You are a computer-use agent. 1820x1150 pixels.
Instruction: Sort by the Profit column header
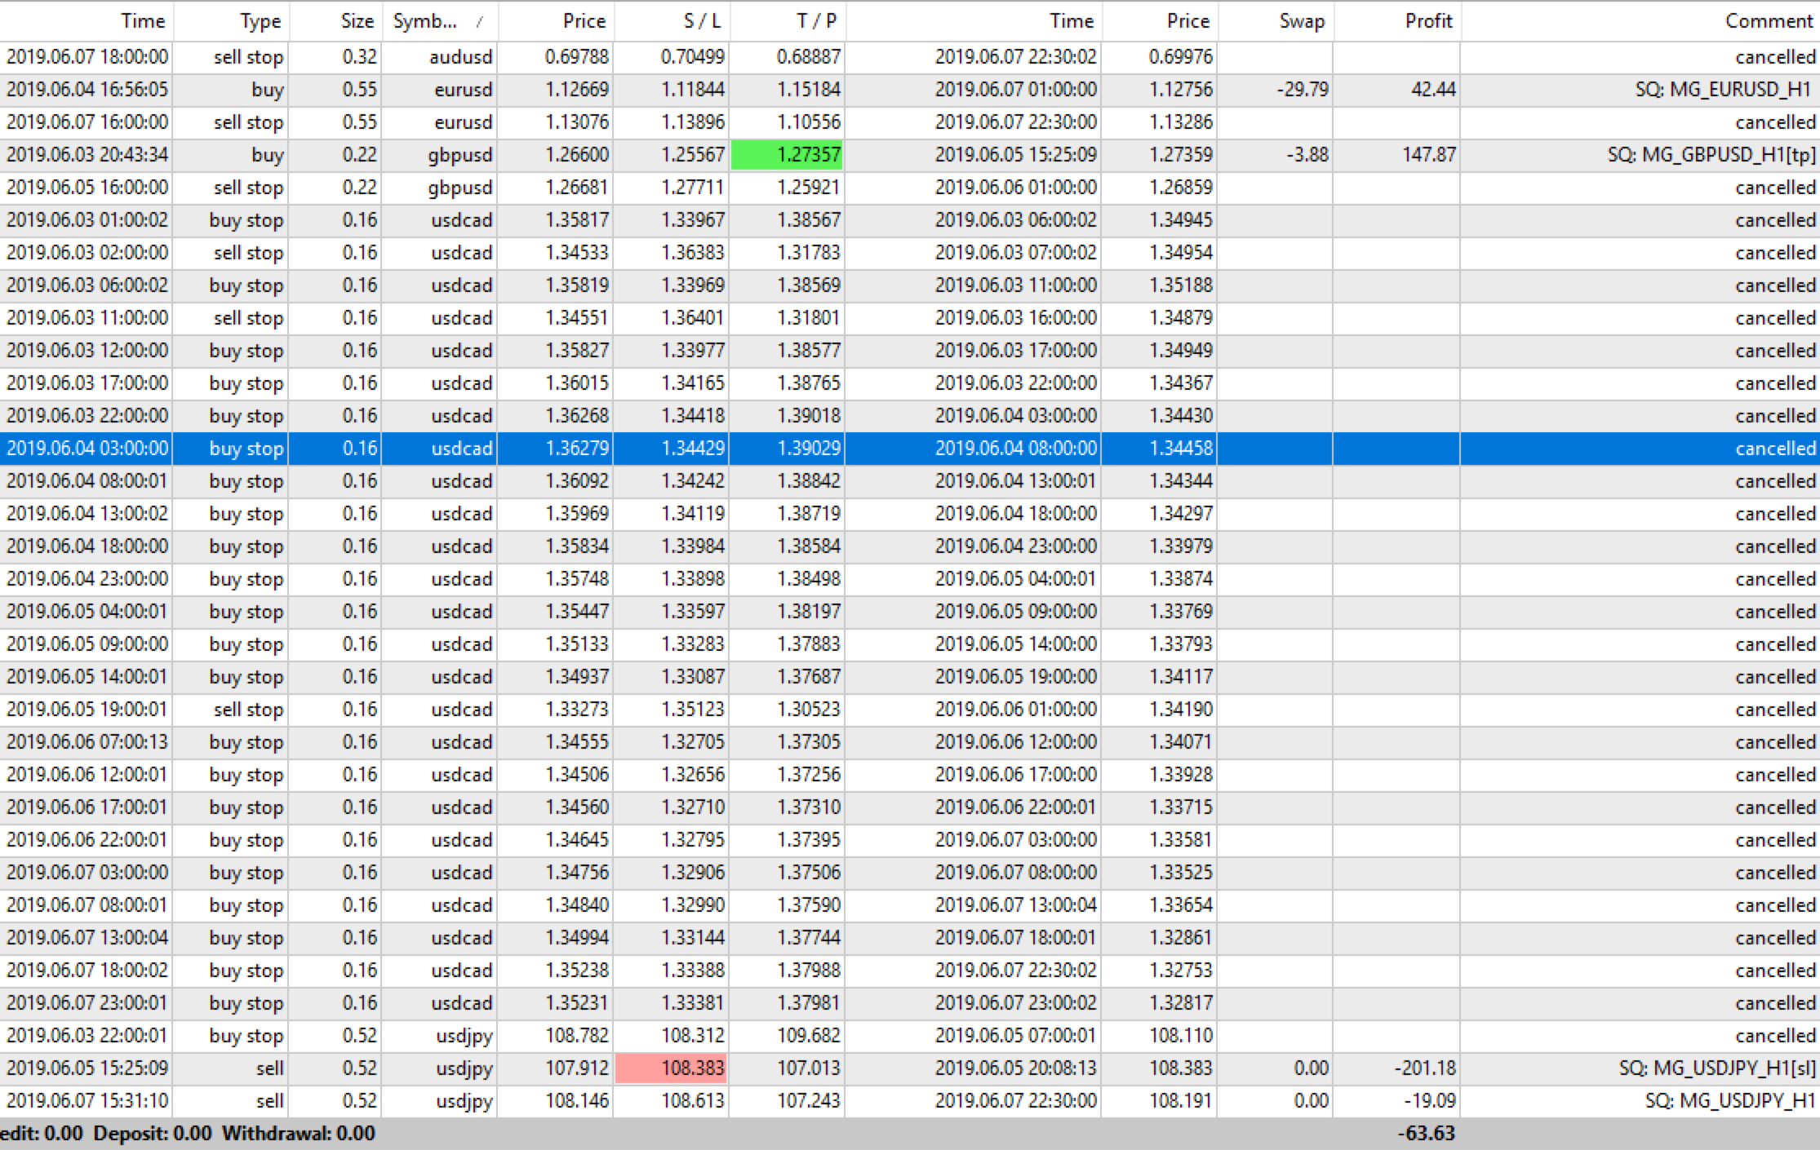tap(1427, 21)
